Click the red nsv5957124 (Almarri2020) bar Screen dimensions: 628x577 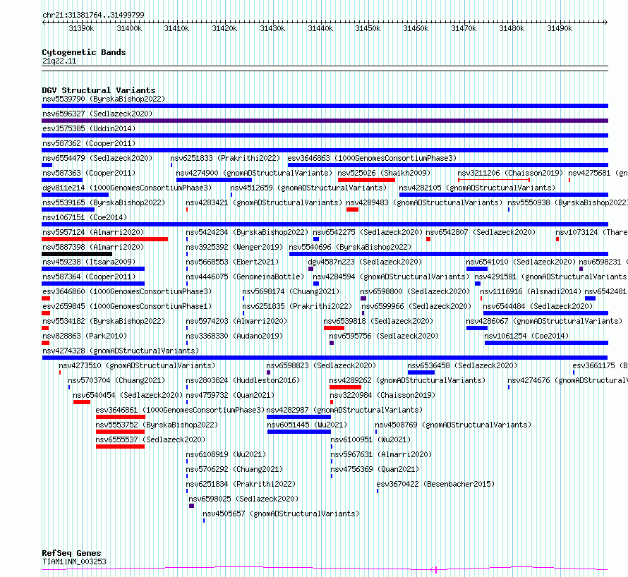[x=105, y=239]
